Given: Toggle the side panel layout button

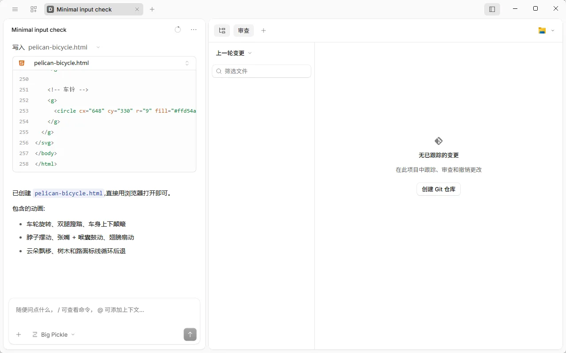Looking at the screenshot, I should coord(492,9).
